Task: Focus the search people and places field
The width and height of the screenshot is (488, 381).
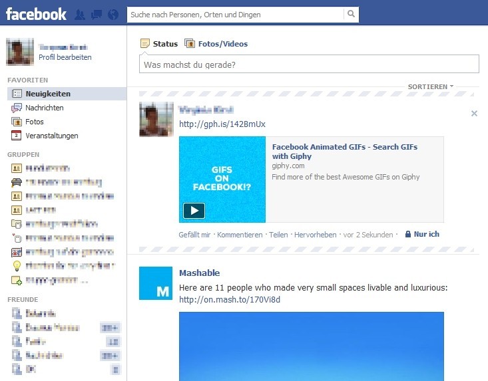Action: tap(235, 14)
